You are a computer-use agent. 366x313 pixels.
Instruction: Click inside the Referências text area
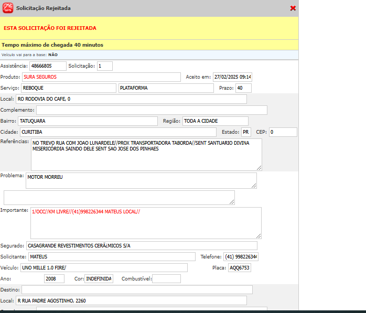pyautogui.click(x=146, y=155)
